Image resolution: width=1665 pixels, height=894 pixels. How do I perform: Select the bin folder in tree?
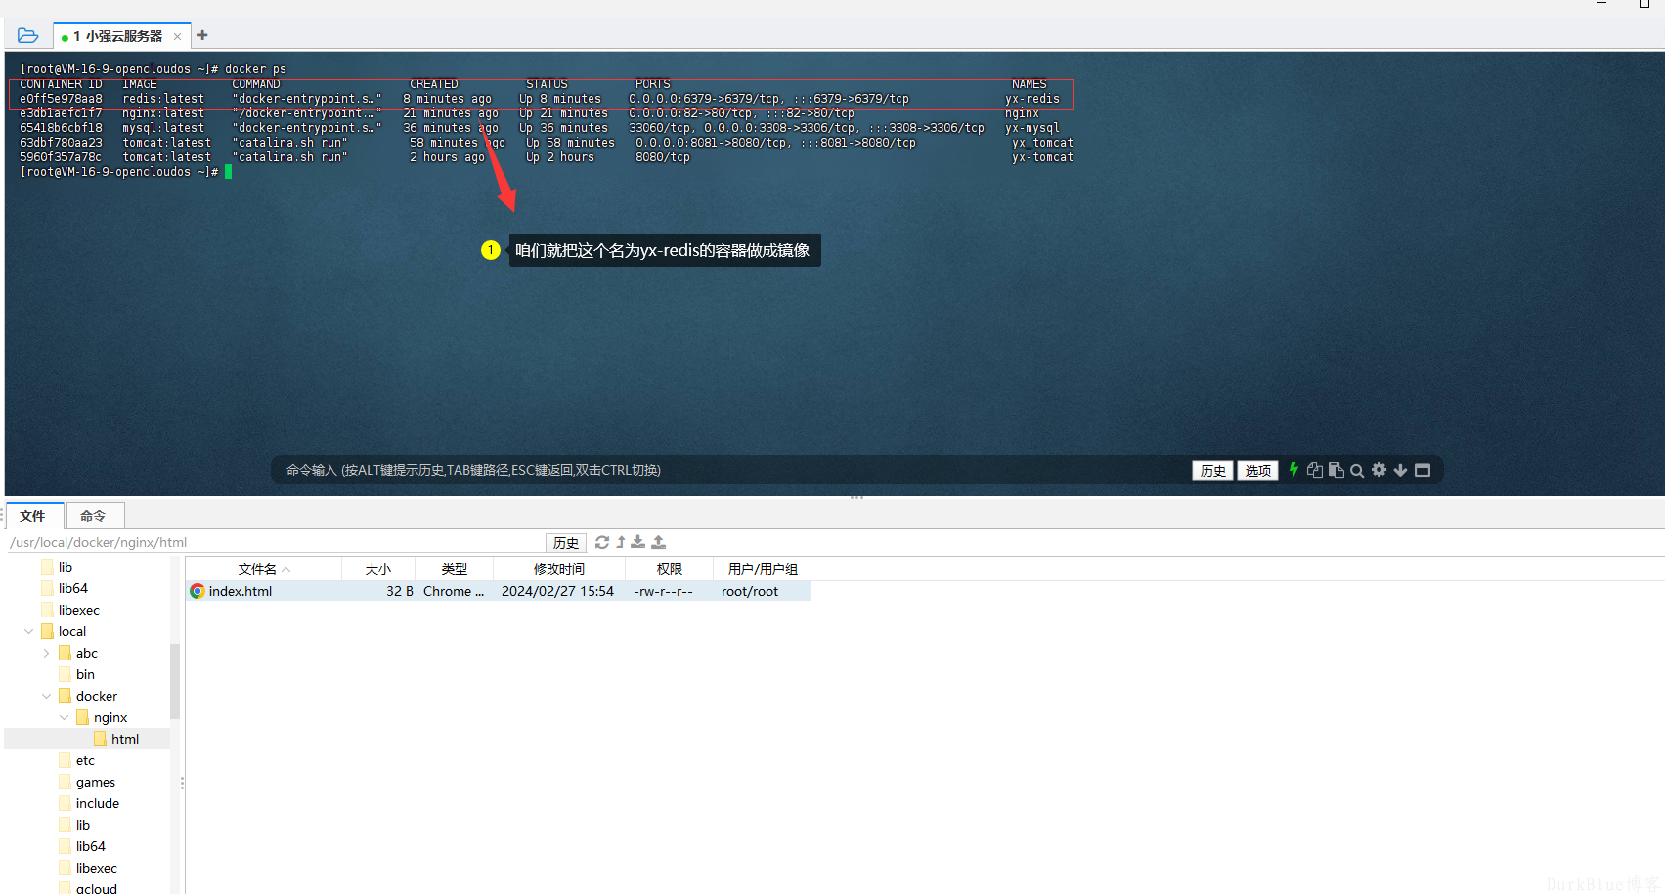click(85, 674)
